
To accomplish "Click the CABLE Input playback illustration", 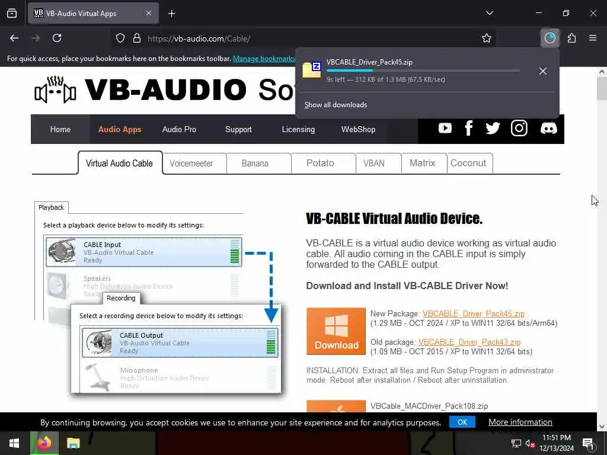I will (144, 252).
